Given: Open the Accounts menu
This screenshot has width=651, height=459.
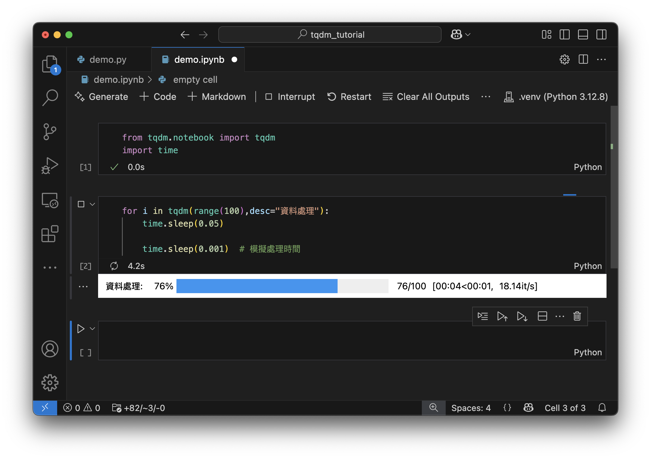Looking at the screenshot, I should (x=50, y=349).
